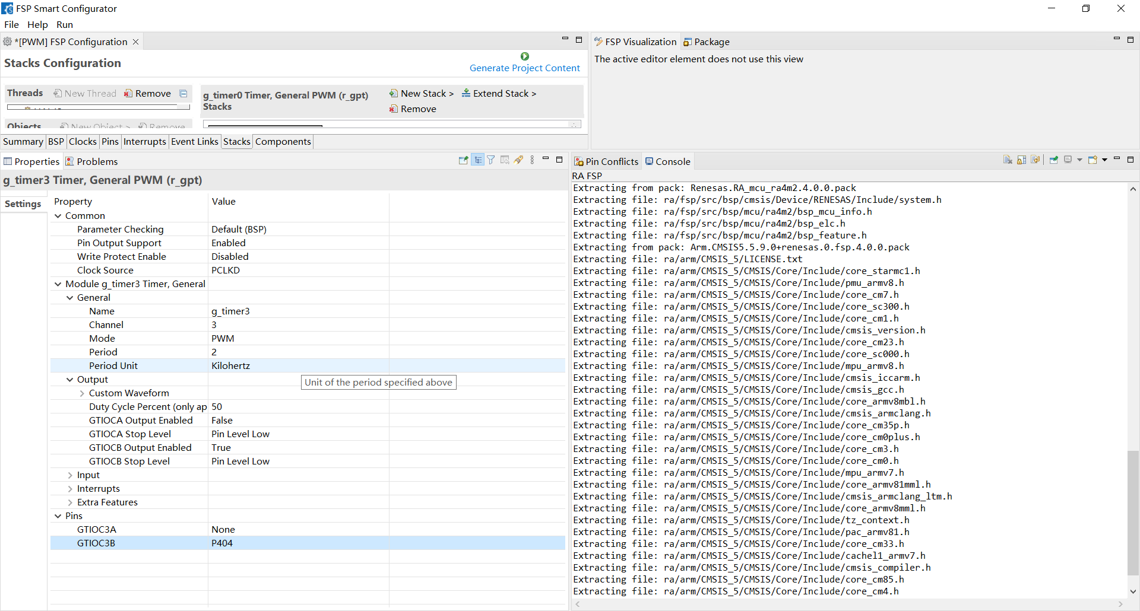Viewport: 1140px width, 611px height.
Task: Switch to the Interrupts tab
Action: [145, 141]
